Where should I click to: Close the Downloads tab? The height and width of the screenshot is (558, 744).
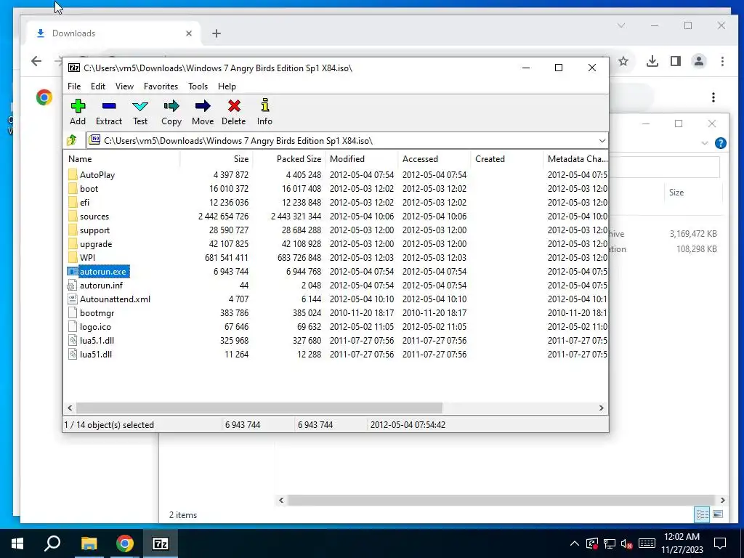click(x=189, y=33)
